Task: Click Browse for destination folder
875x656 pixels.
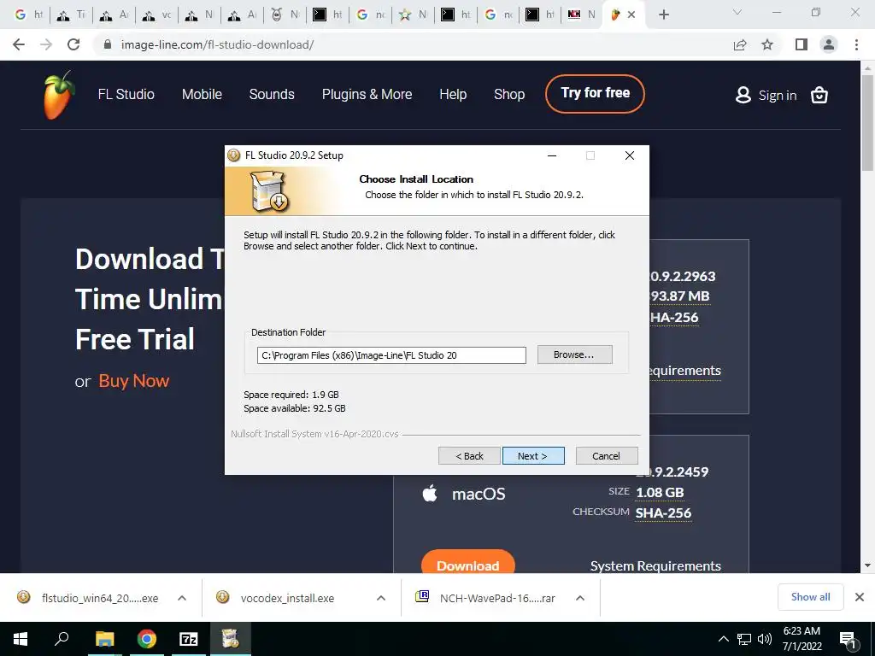Action: click(x=575, y=354)
